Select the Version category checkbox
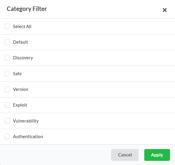 7,89
